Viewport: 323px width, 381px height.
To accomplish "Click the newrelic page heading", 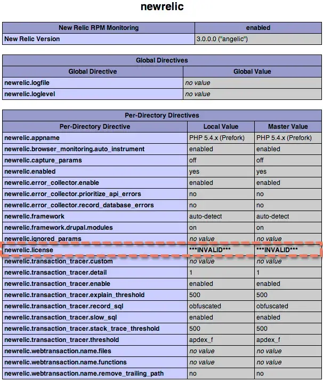I will pos(161,7).
